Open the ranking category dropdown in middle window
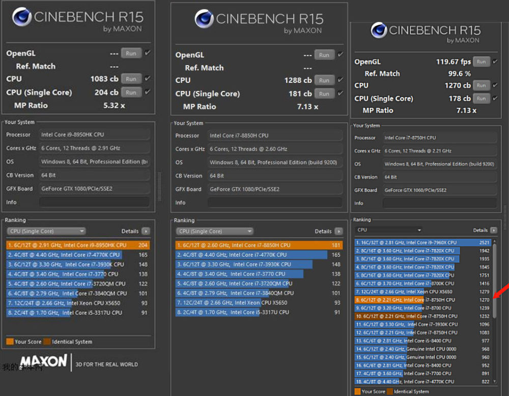This screenshot has width=509, height=396. pyautogui.click(x=214, y=231)
